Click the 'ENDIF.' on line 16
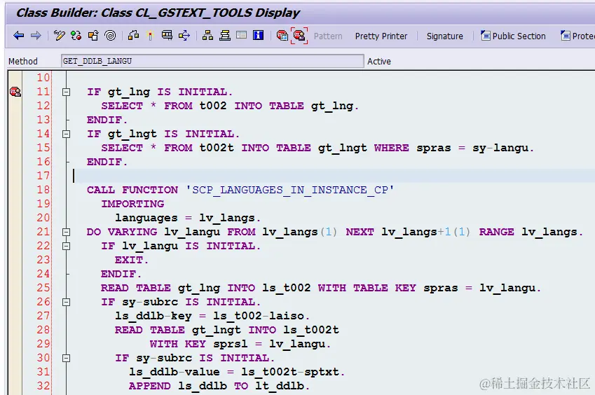Image resolution: width=595 pixels, height=395 pixels. (107, 162)
